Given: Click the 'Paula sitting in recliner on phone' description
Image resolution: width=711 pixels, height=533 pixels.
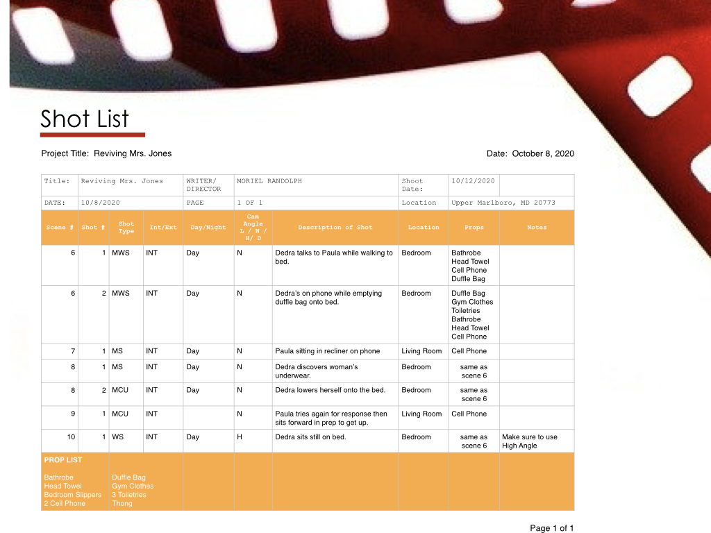Looking at the screenshot, I should point(328,351).
